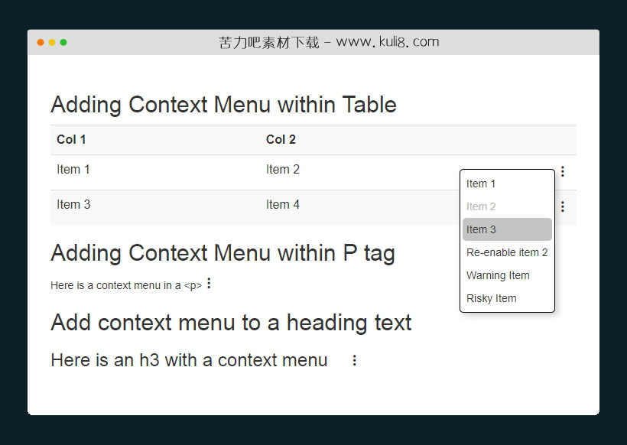
Task: Click the three-dot icon beside the paragraph text
Action: [209, 284]
